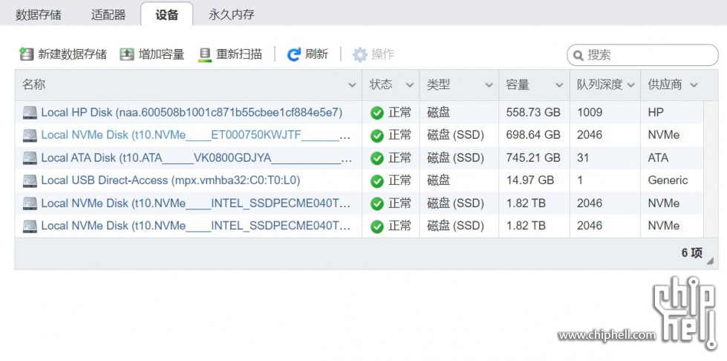The width and height of the screenshot is (727, 361).
Task: Click the increase capacity icon
Action: click(x=126, y=54)
